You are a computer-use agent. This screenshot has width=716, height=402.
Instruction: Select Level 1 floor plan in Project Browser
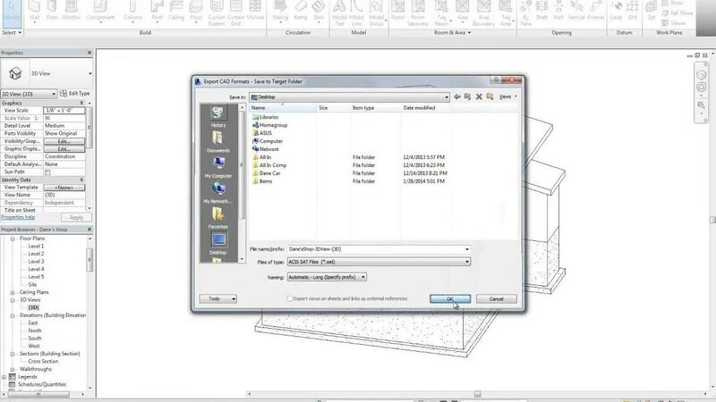coord(36,247)
